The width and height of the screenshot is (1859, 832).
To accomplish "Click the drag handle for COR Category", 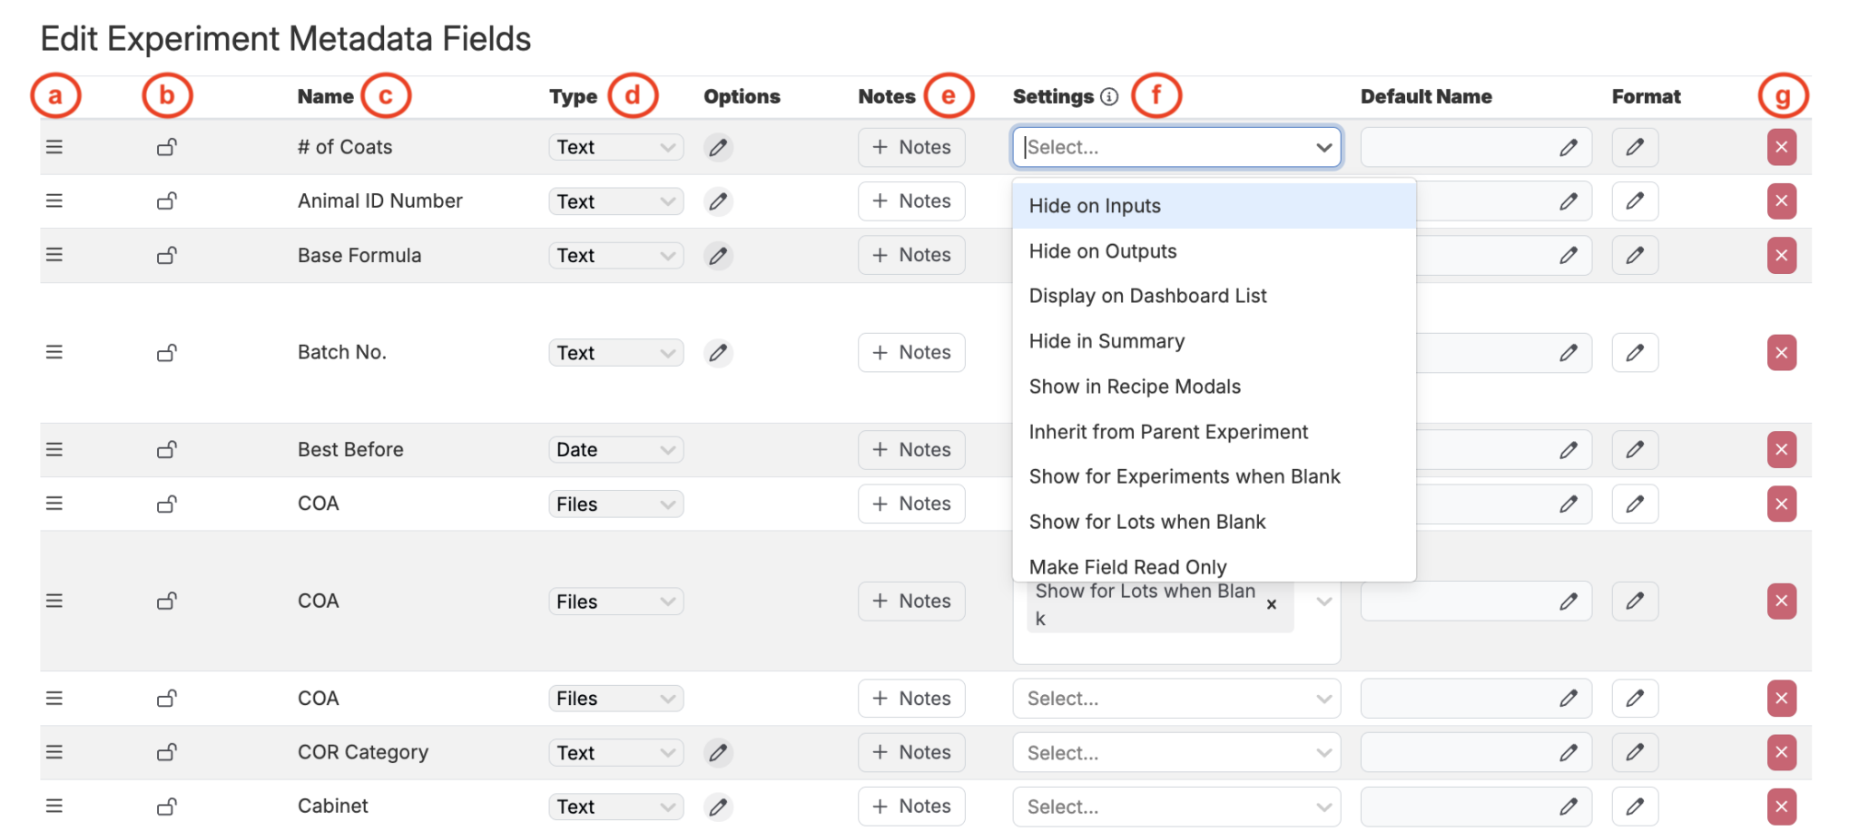I will (x=54, y=752).
